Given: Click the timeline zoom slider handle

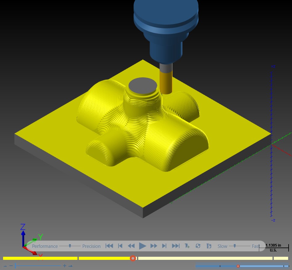Looking at the screenshot, I should pyautogui.click(x=15, y=265).
